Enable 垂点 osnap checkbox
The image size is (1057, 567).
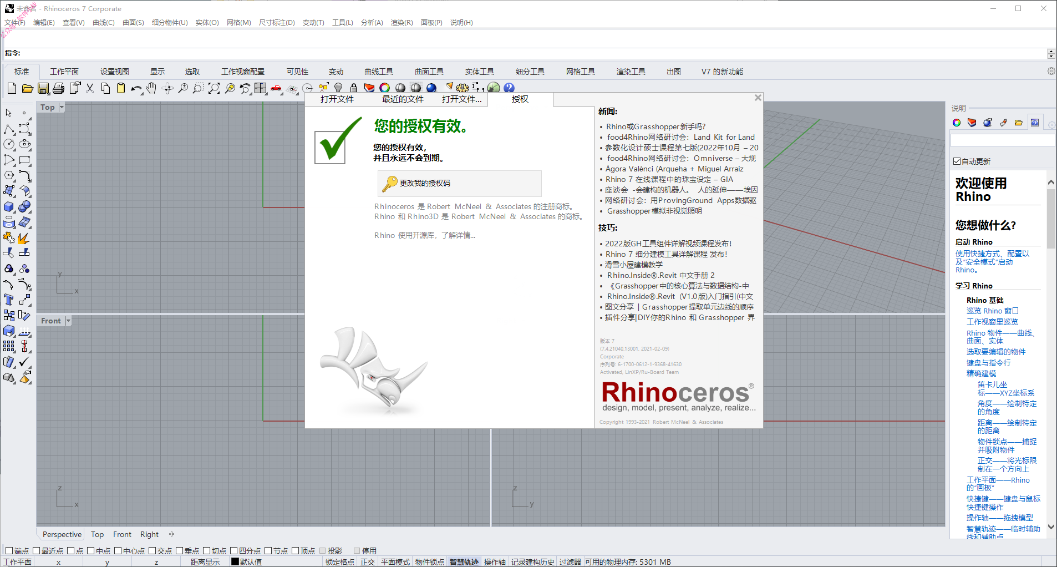click(x=180, y=551)
